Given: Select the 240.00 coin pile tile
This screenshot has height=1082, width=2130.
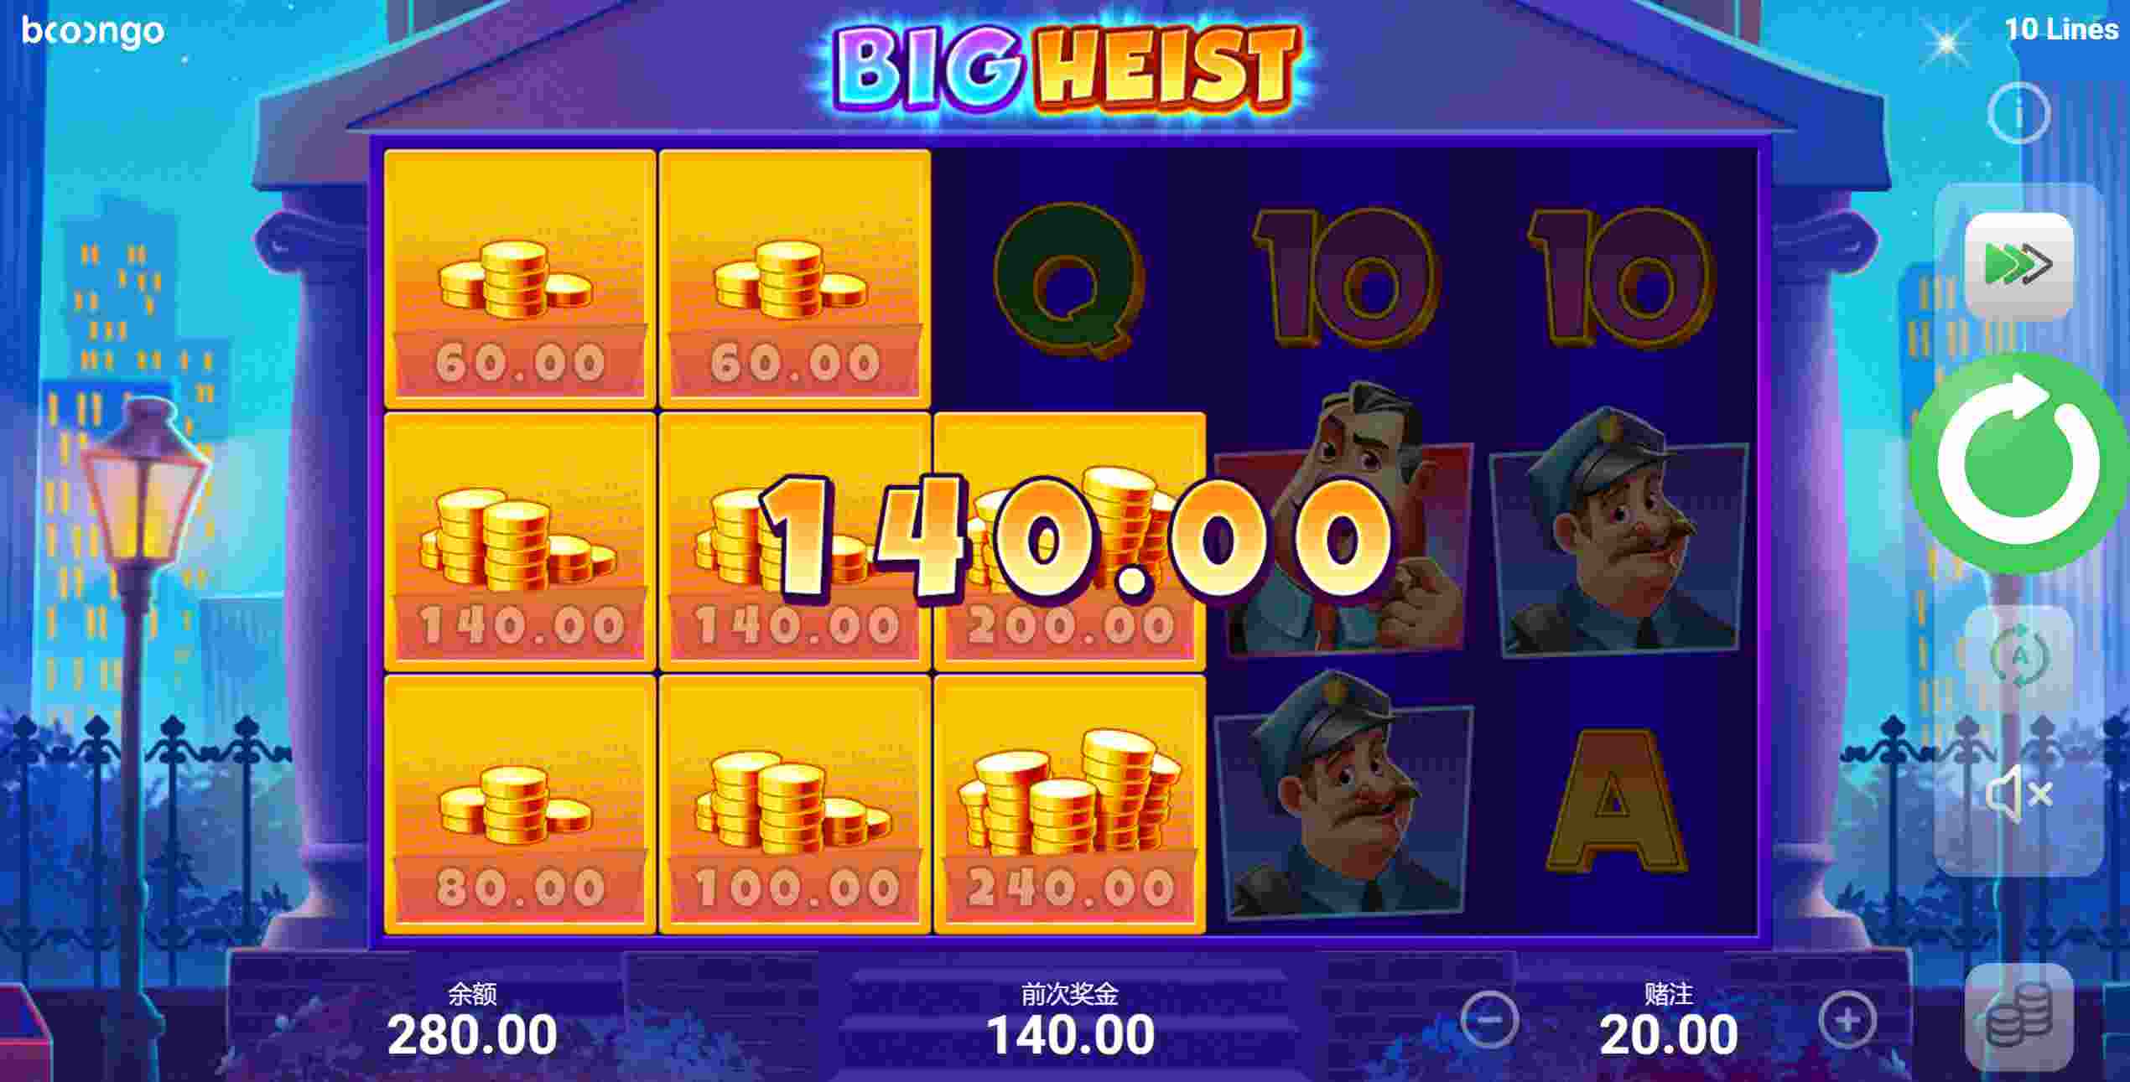Looking at the screenshot, I should 1069,805.
